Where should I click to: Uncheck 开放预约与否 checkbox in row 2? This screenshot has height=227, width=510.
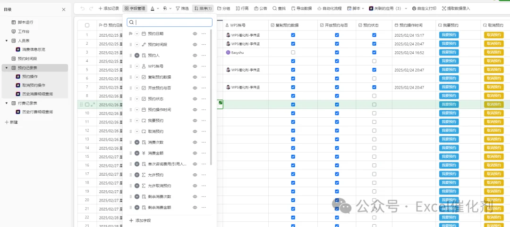pos(337,43)
